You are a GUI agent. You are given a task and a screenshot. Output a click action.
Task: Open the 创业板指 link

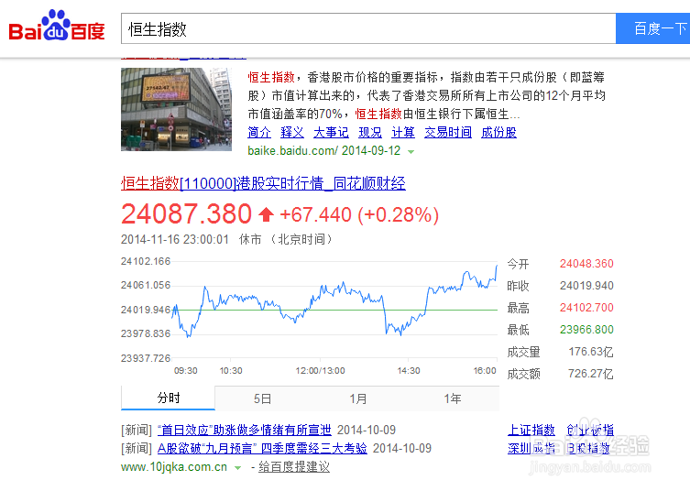click(x=590, y=430)
